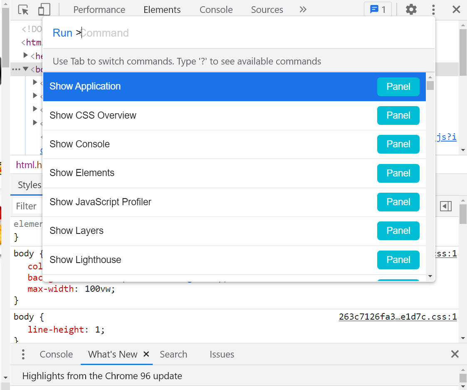Open DevTools settings gear
This screenshot has height=390, width=467.
point(411,10)
